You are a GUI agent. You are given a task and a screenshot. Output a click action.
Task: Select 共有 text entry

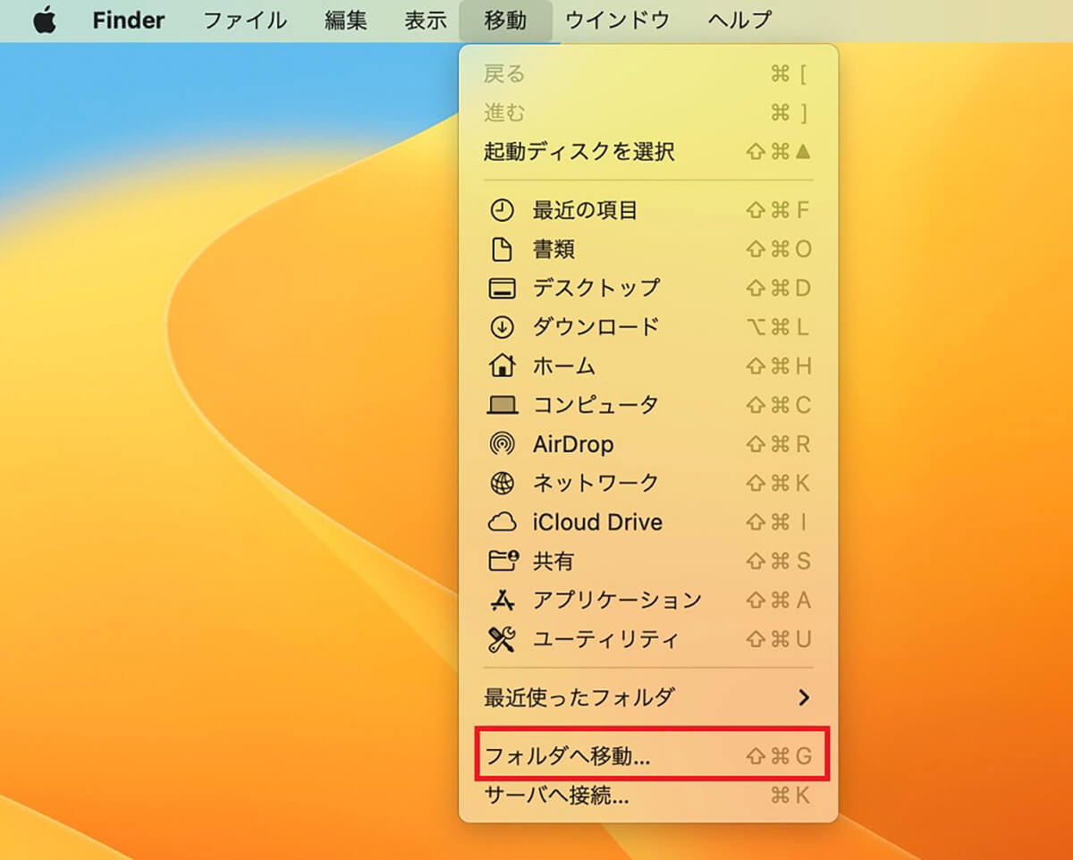tap(553, 561)
